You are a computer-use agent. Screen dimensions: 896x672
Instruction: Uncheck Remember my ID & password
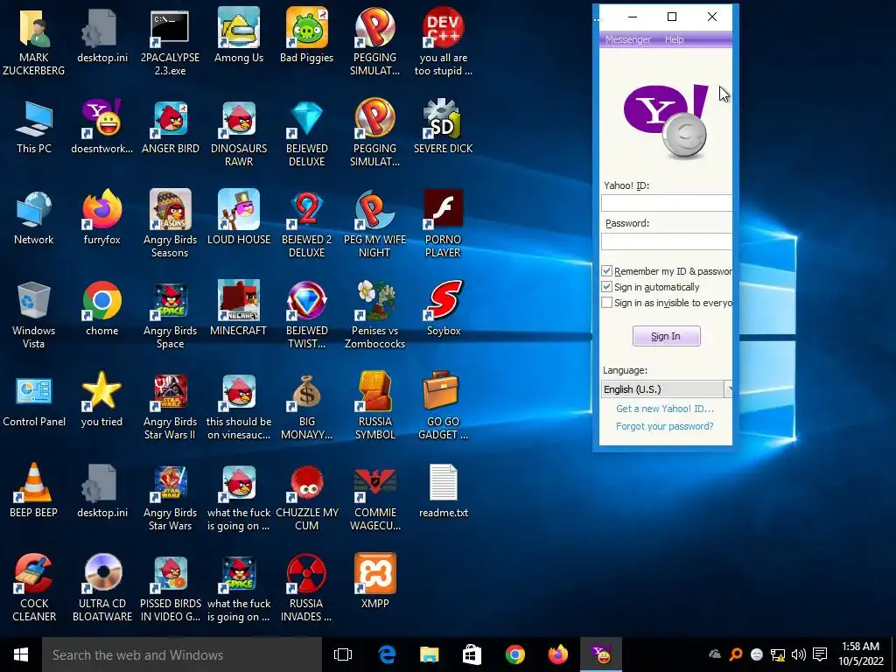607,271
